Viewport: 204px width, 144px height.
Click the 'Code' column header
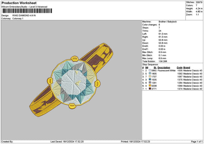(180, 68)
